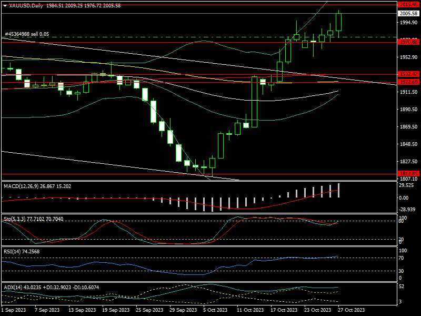Screen dimensions: 421x316
Task: Click the triangle icon beside XAUUSD,Daily
Action: tap(4, 5)
